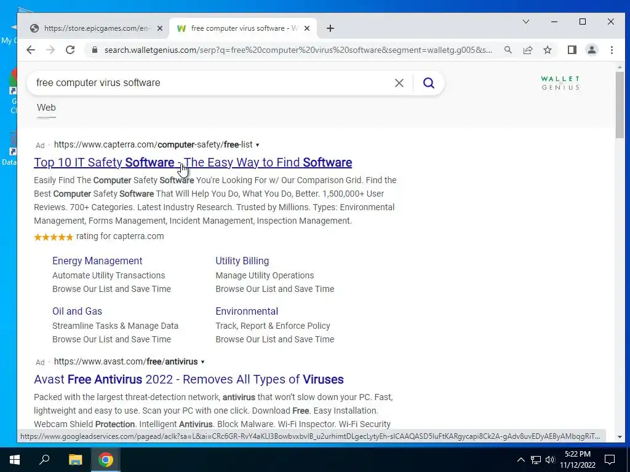Screen dimensions: 630x472
Task: Show hidden system tray icons chevron
Action: click(520, 460)
